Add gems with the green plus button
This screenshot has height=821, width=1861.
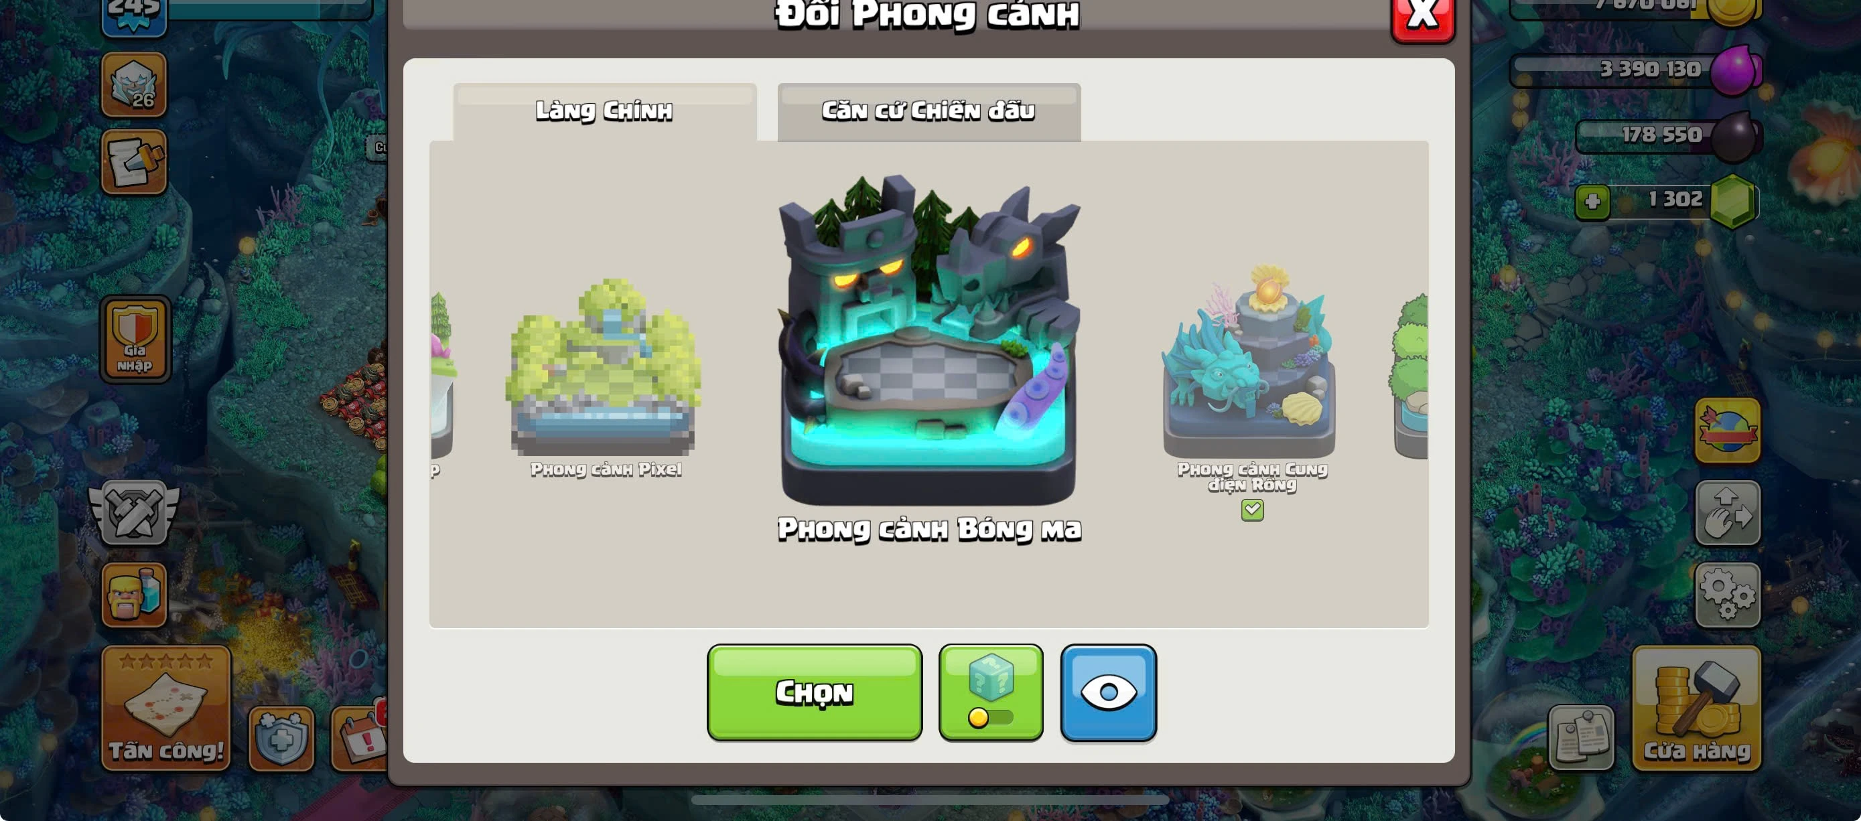[x=1592, y=202]
